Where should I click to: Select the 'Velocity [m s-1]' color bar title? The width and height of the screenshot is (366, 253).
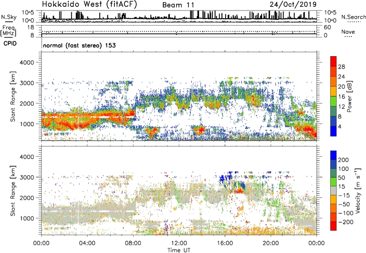pos(357,190)
